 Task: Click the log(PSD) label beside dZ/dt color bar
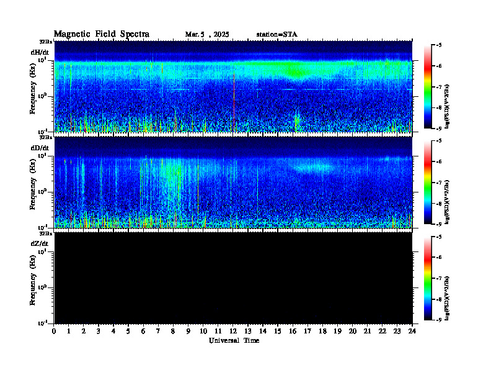coord(448,297)
